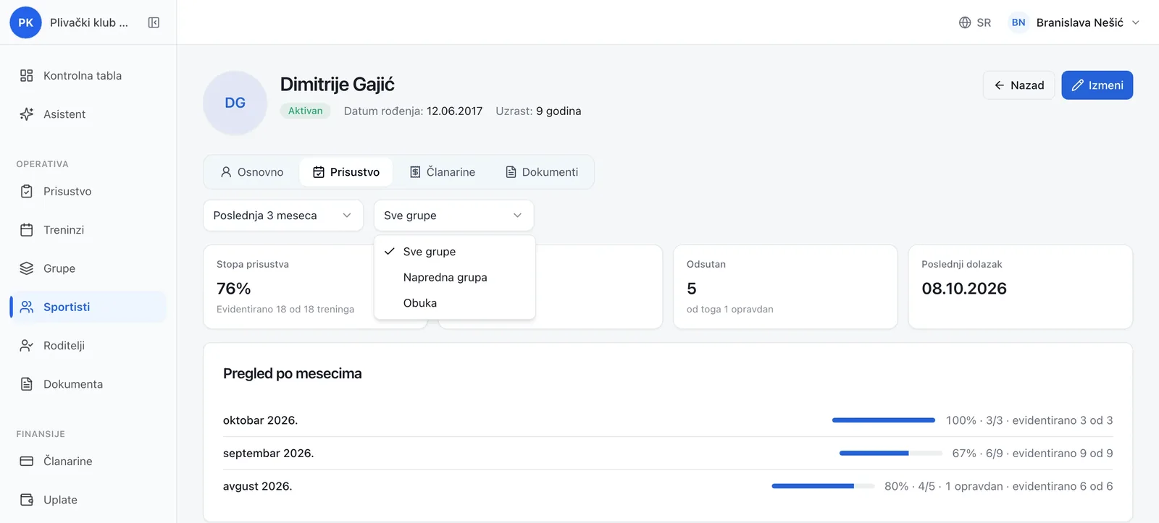Screen dimensions: 1159x523
Task: Collapse the sidebar panel icon
Action: pyautogui.click(x=154, y=22)
